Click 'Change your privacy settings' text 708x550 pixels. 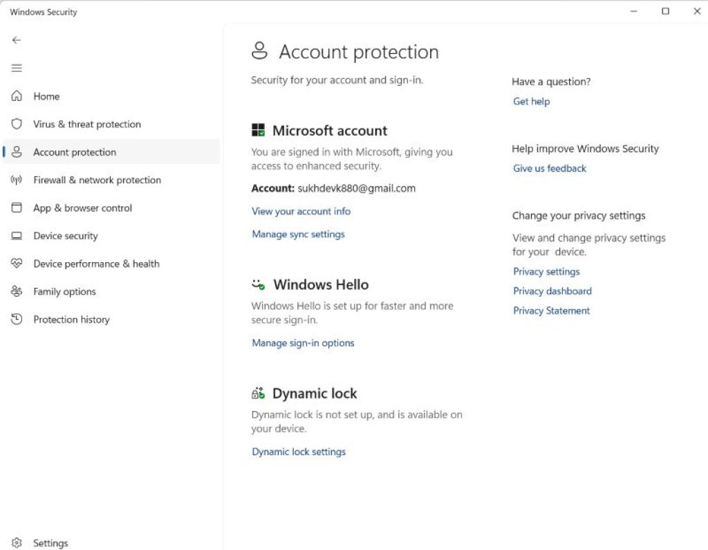pyautogui.click(x=579, y=216)
